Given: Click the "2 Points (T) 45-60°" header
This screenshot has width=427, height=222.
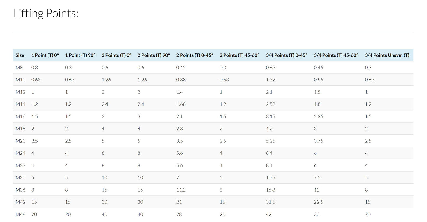Looking at the screenshot, I should tap(239, 55).
